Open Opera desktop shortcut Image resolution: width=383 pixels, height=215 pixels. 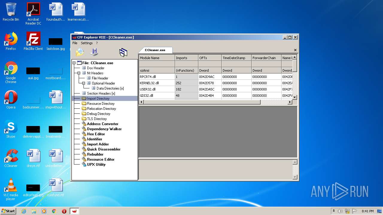point(11,100)
